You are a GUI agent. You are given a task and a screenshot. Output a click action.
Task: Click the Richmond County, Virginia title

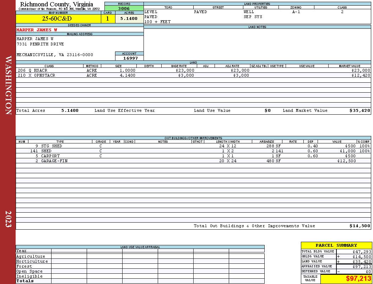[x=56, y=4]
